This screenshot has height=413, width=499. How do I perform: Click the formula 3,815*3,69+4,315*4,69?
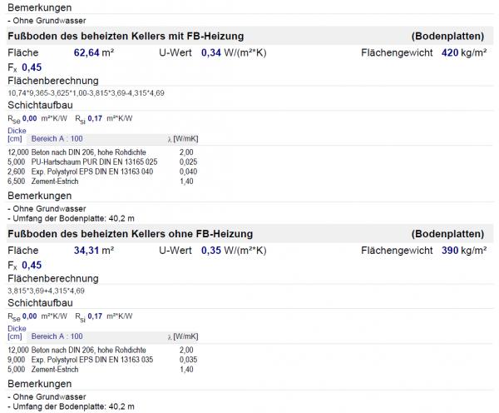coord(46,291)
